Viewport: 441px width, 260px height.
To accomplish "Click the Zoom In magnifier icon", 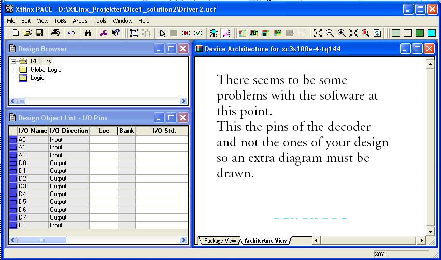I will tap(342, 33).
